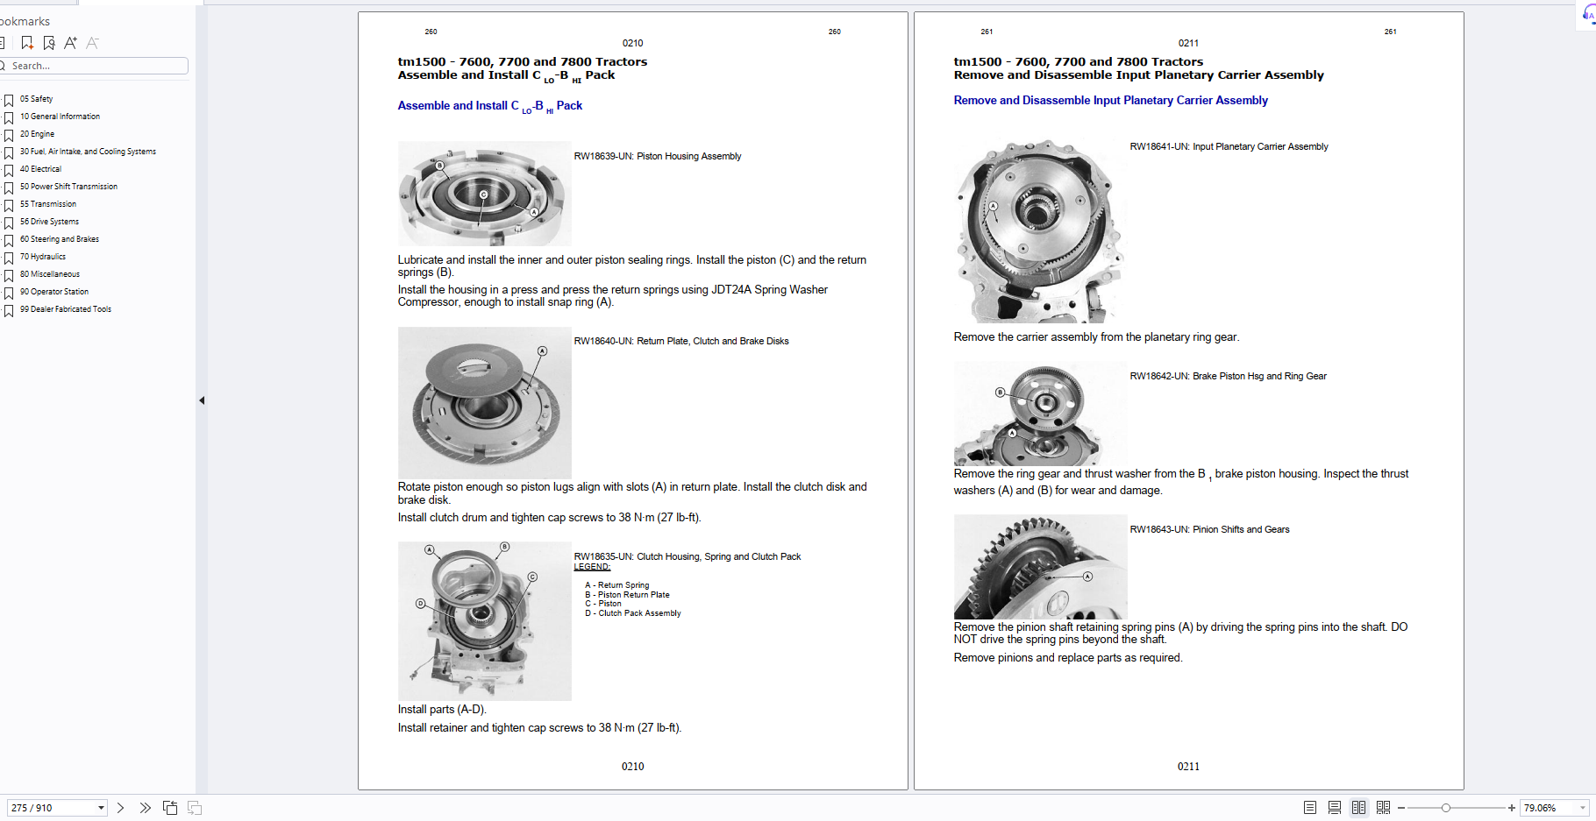Select two-page facing view
This screenshot has height=821, width=1596.
(x=1358, y=808)
